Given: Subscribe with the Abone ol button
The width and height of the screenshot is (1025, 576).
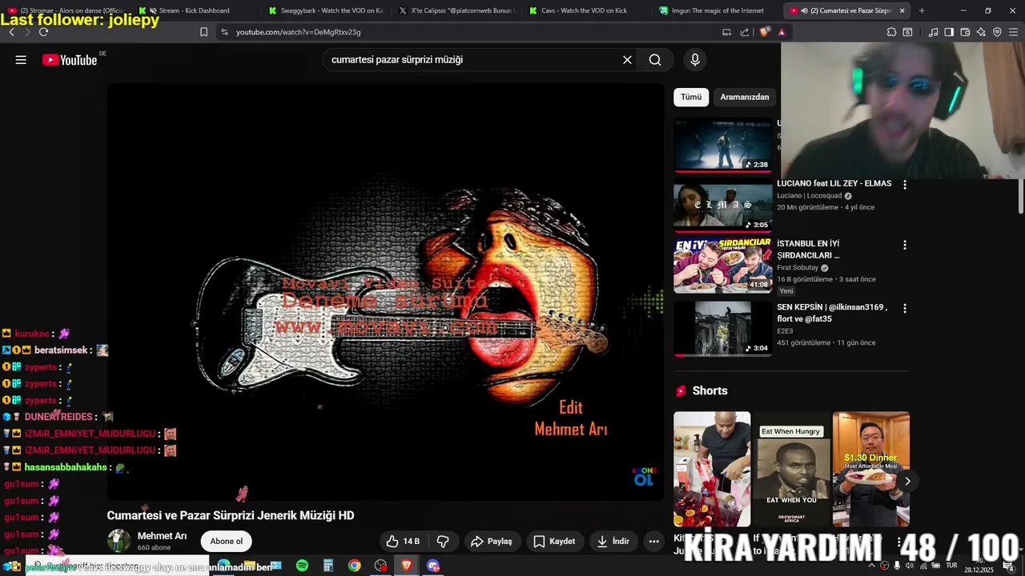Looking at the screenshot, I should tap(227, 542).
